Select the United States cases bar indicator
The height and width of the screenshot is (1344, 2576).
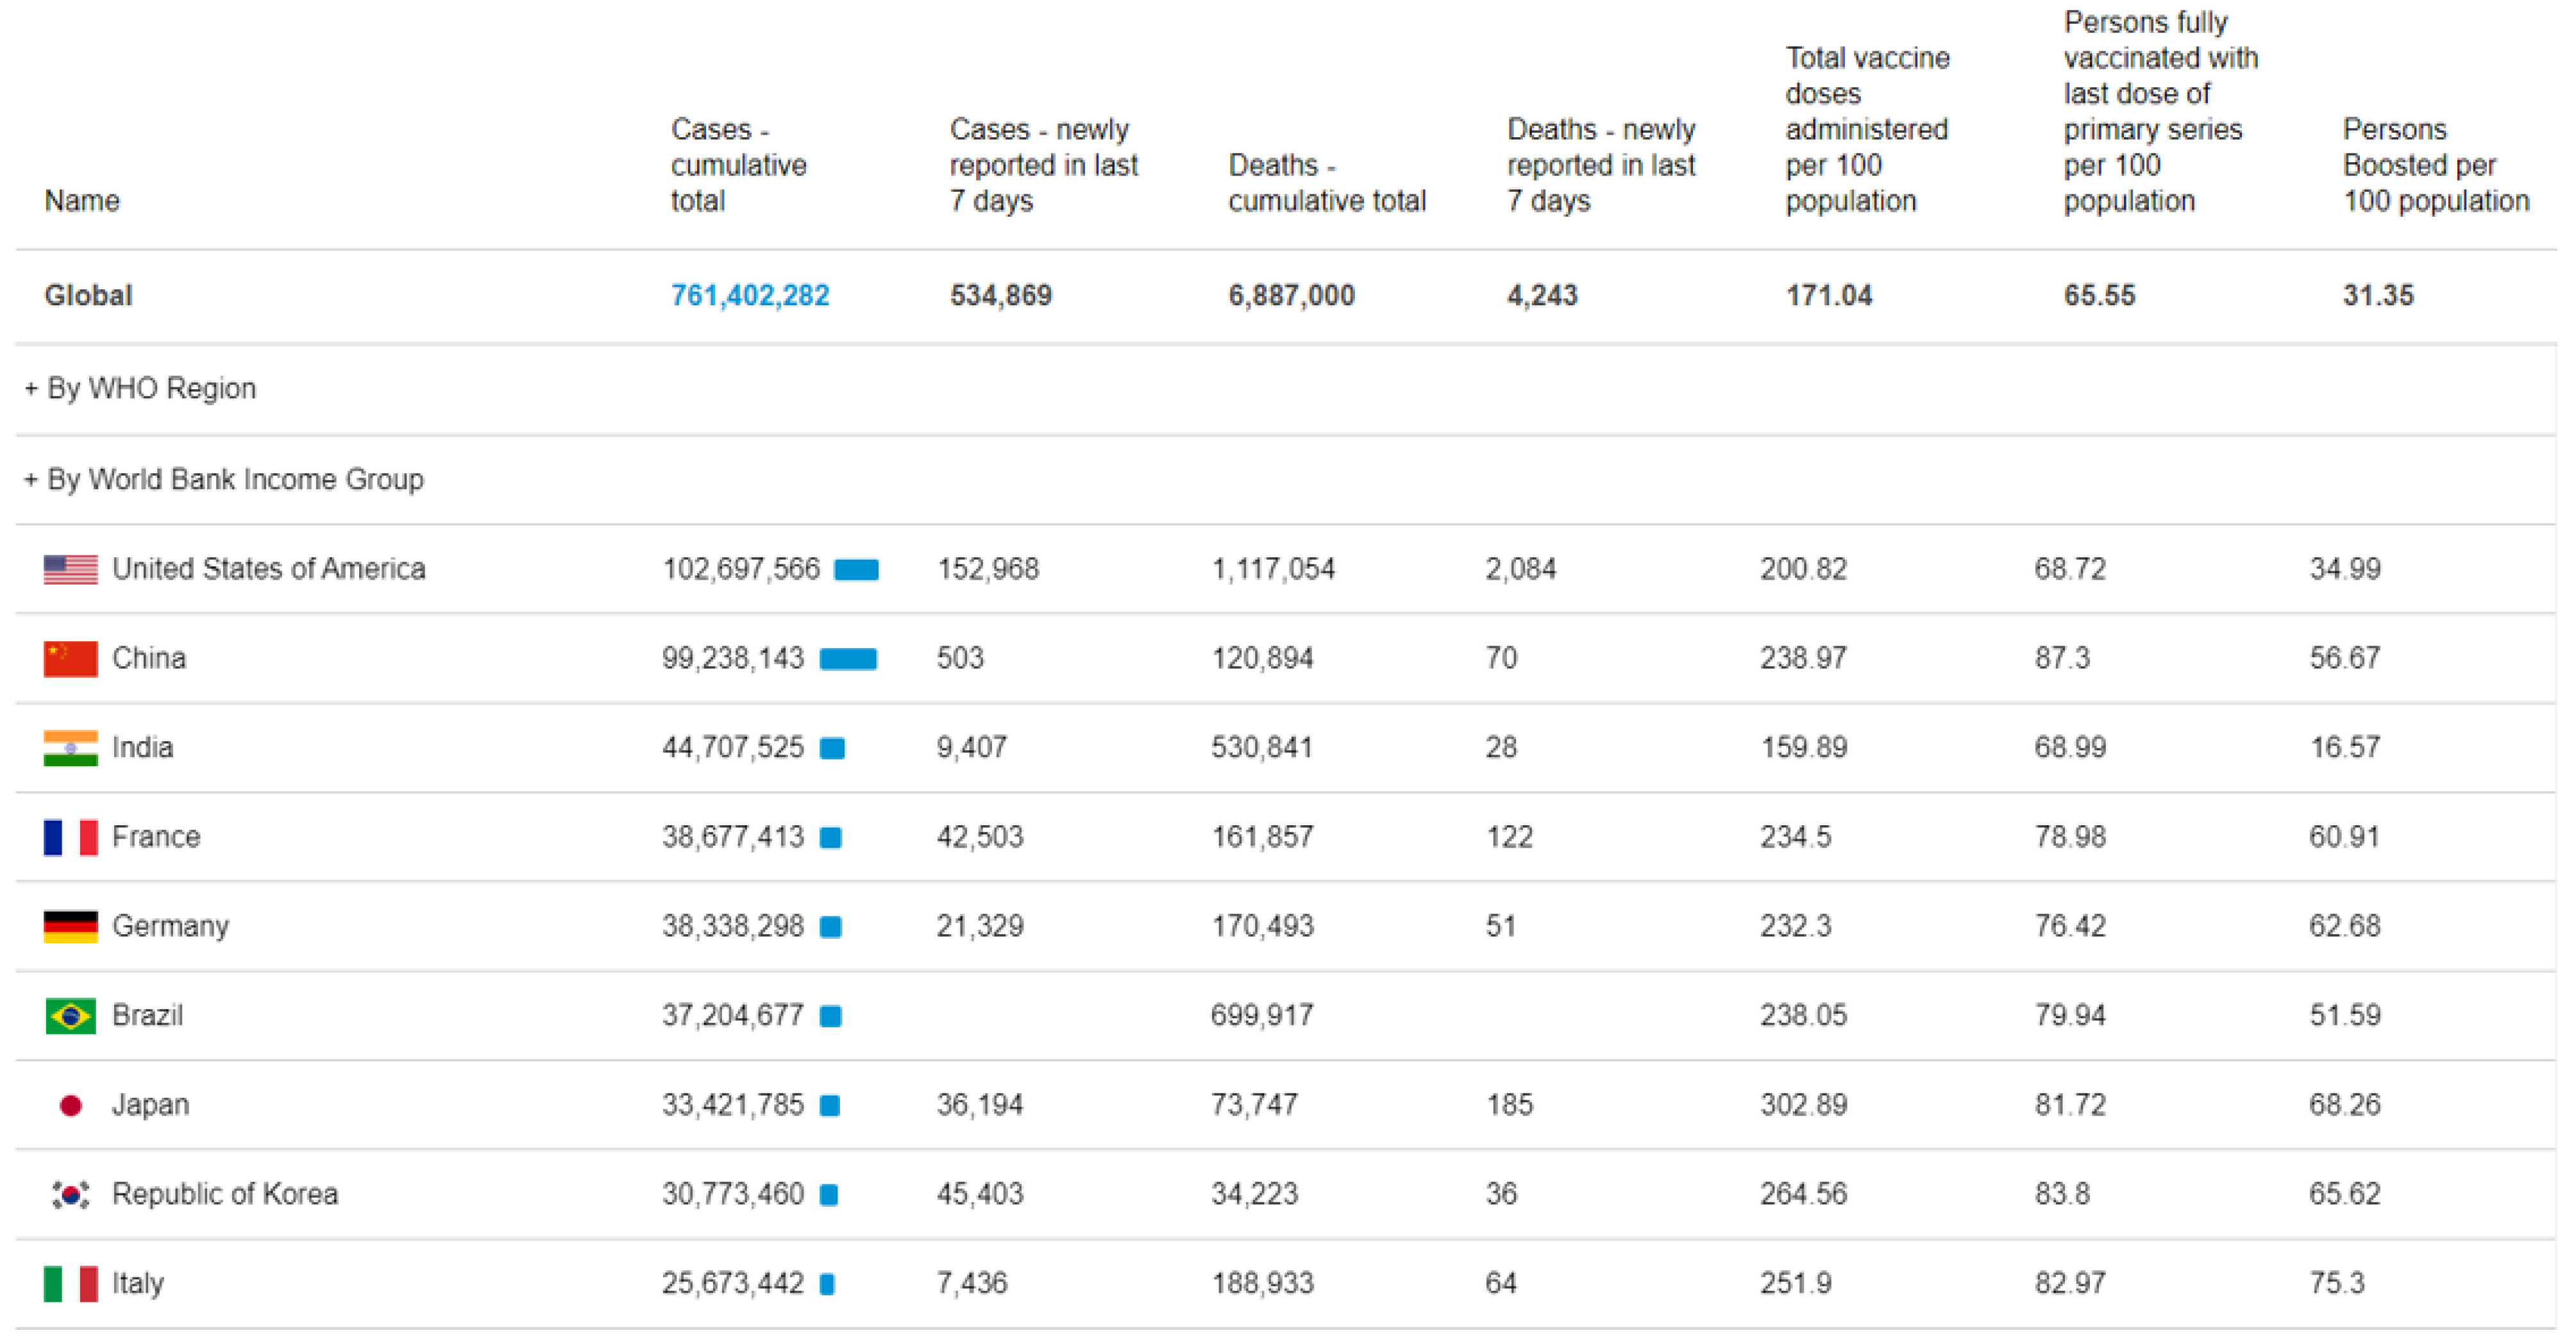point(856,570)
